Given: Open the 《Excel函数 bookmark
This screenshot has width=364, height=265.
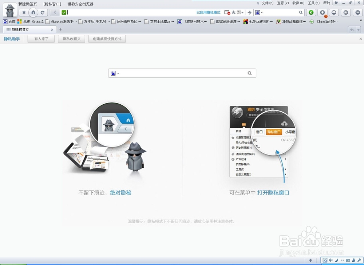Looking at the screenshot, I should click(x=324, y=21).
